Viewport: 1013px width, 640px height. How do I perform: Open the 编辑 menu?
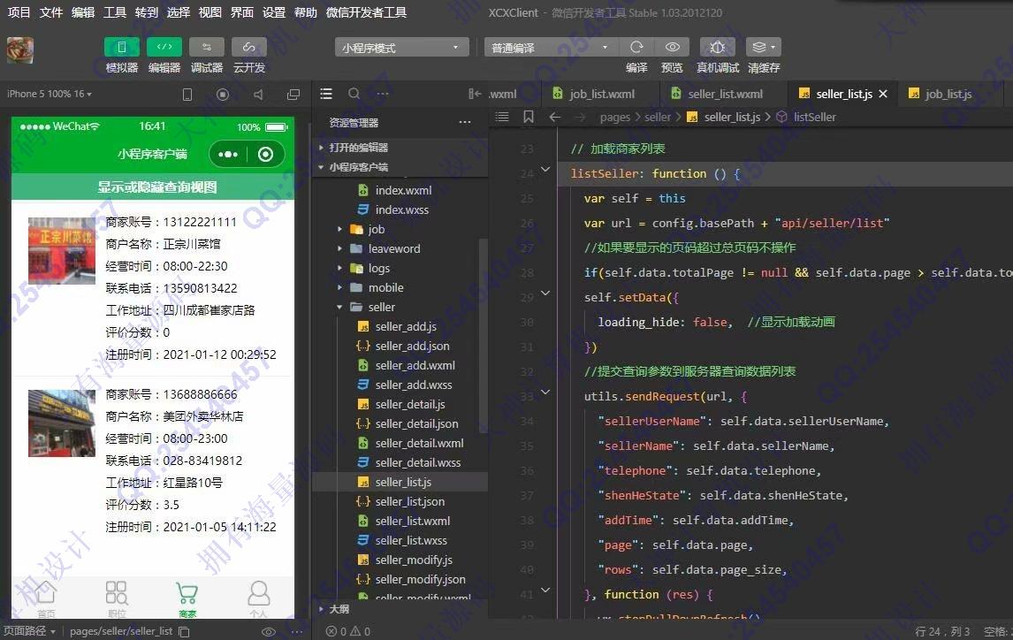point(83,12)
